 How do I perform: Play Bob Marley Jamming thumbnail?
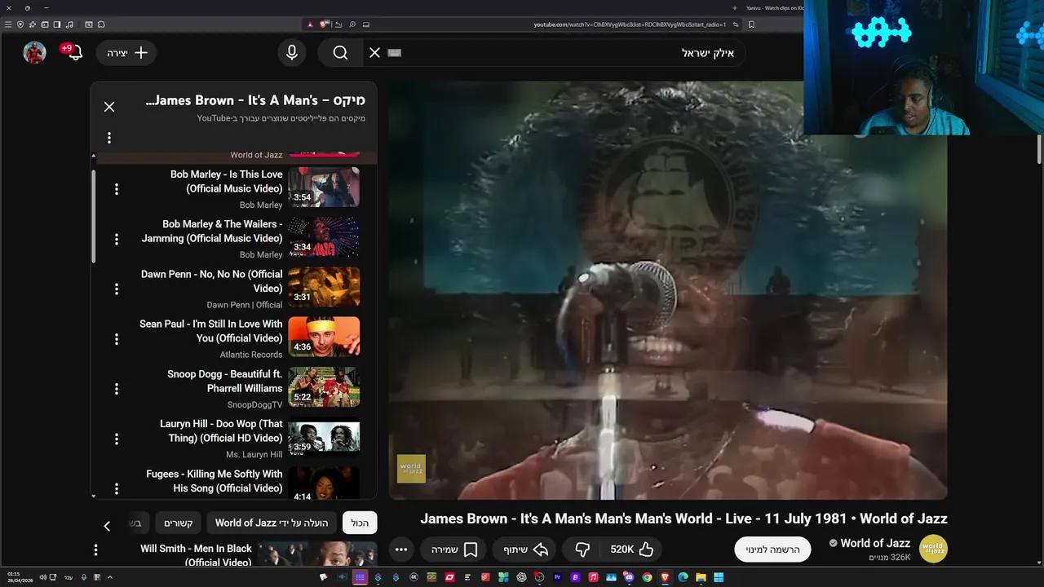[x=324, y=236]
